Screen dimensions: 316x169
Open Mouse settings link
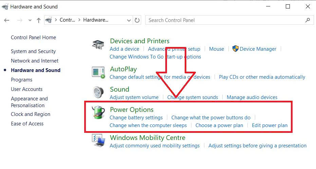coord(217,49)
